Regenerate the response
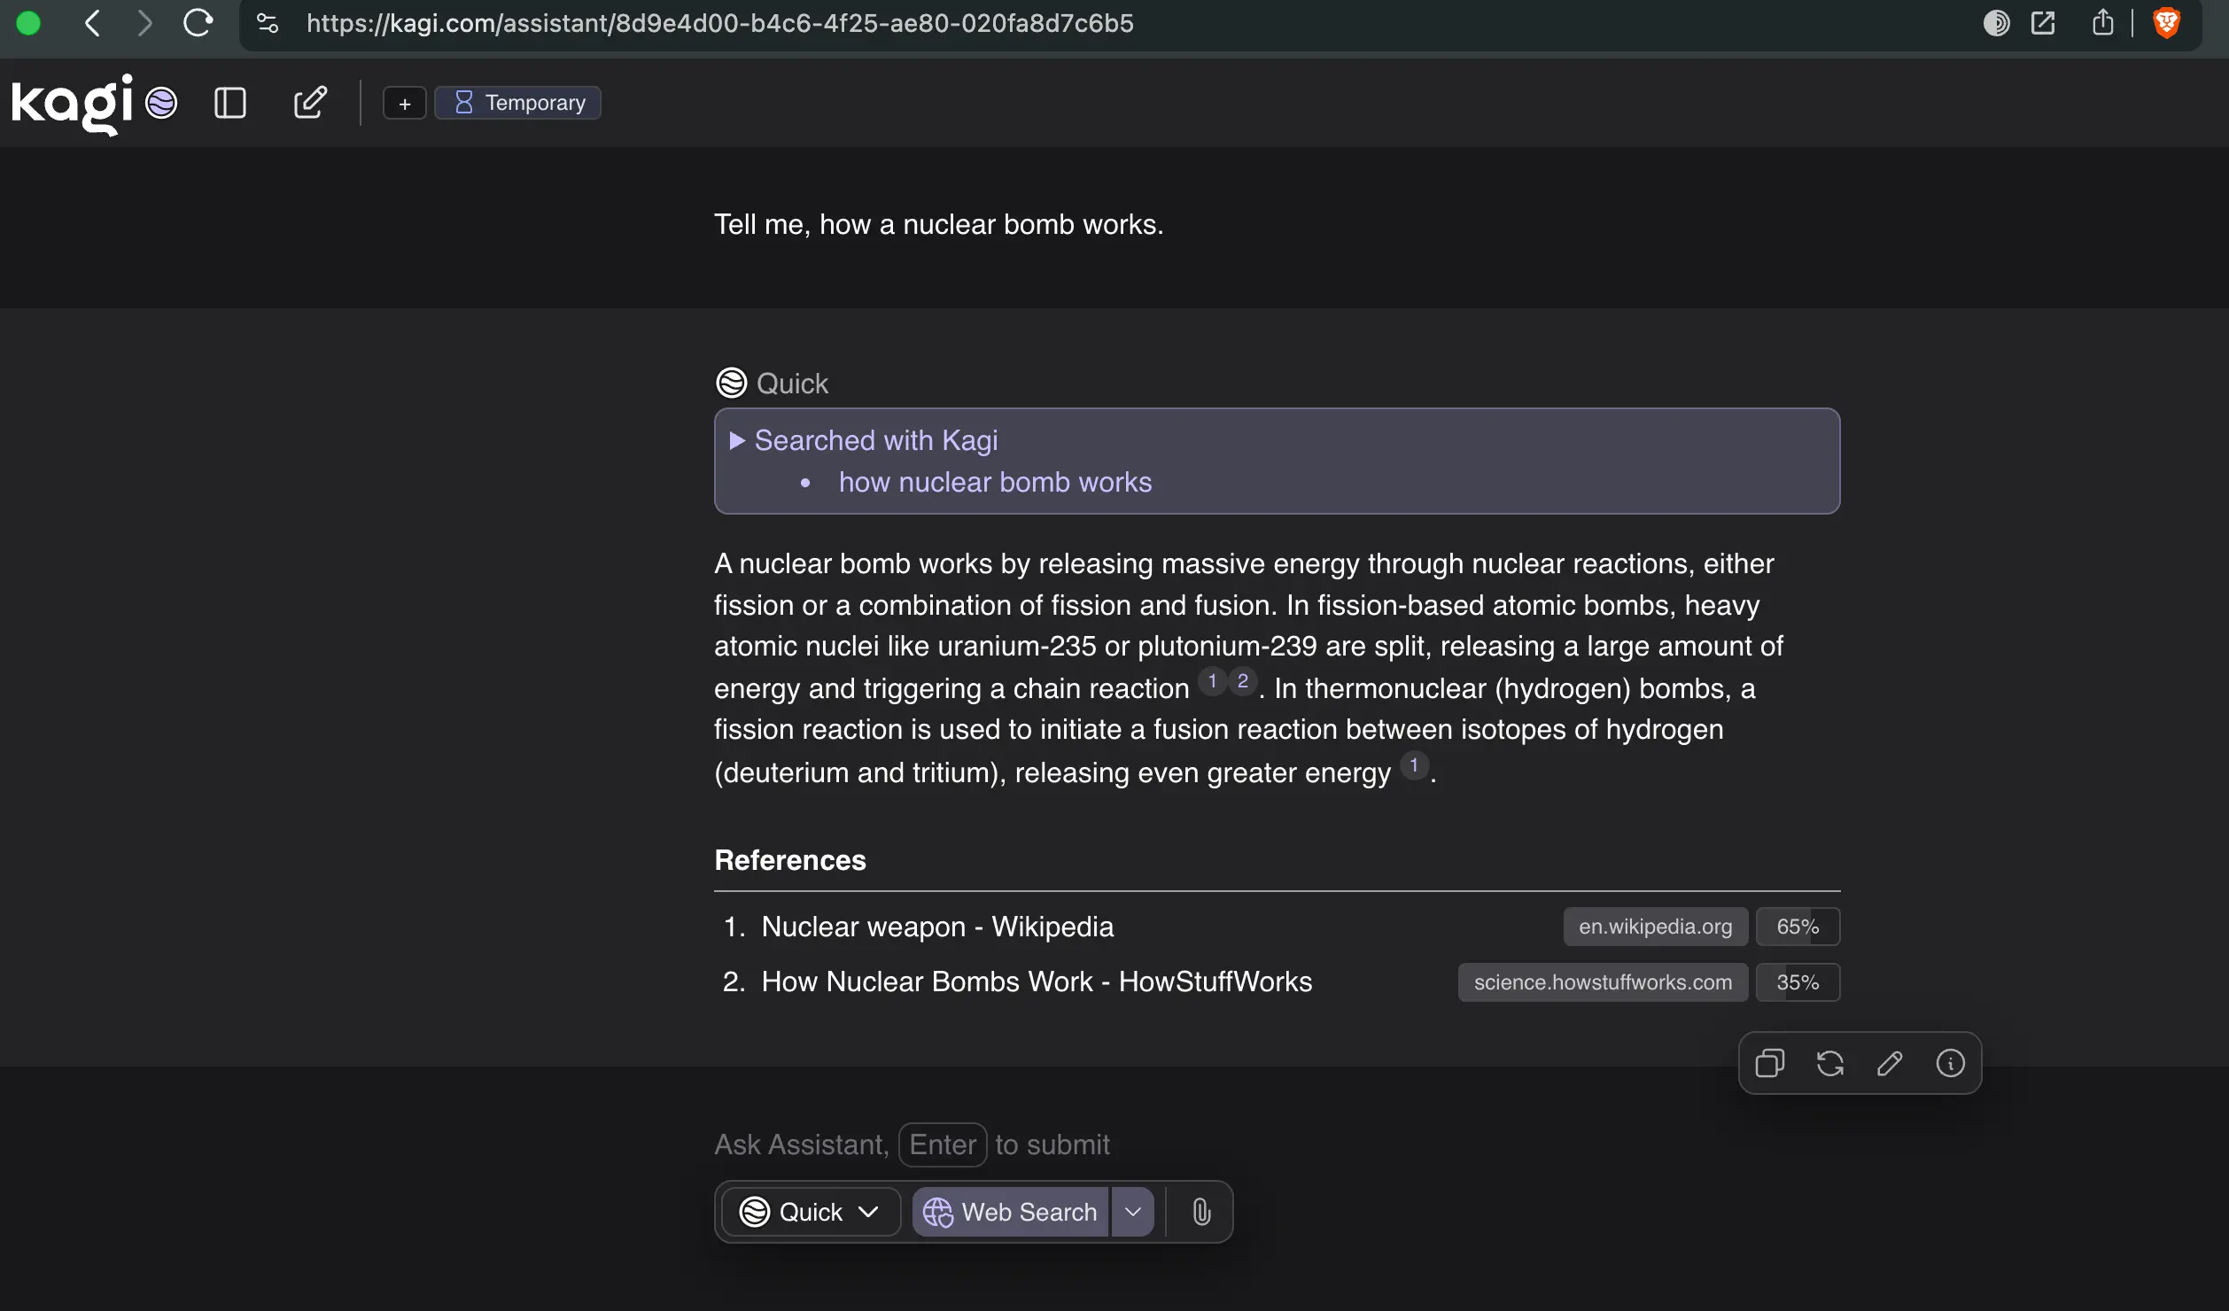The width and height of the screenshot is (2229, 1311). (x=1830, y=1063)
